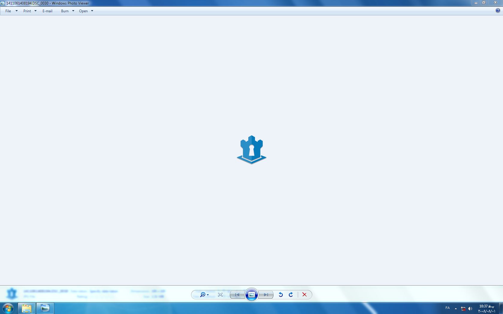Expand the Burn dropdown arrow
The height and width of the screenshot is (314, 503).
coord(73,11)
